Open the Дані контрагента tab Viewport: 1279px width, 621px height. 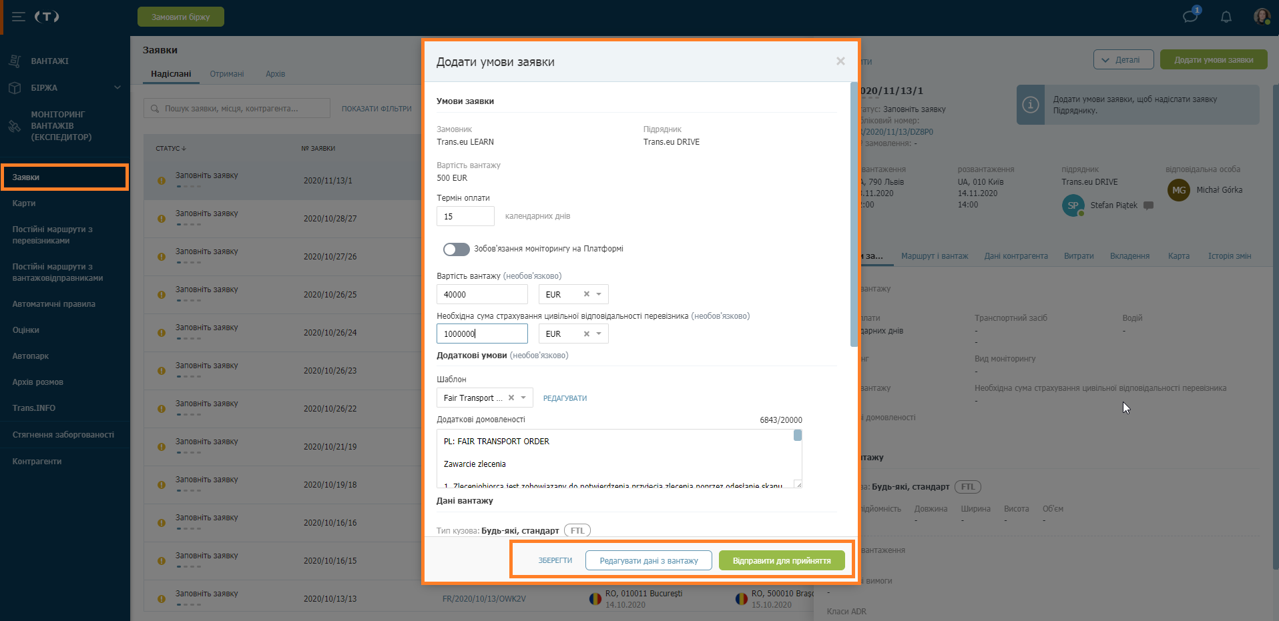coord(1016,256)
